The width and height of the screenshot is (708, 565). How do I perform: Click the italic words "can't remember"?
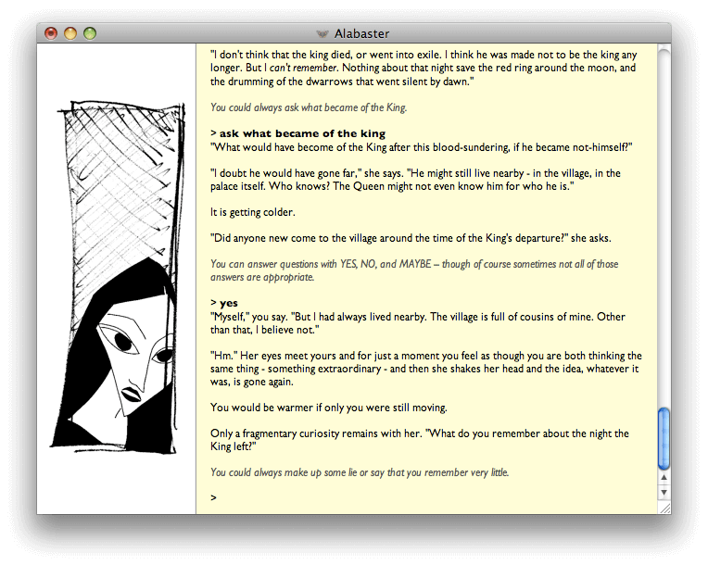click(303, 68)
